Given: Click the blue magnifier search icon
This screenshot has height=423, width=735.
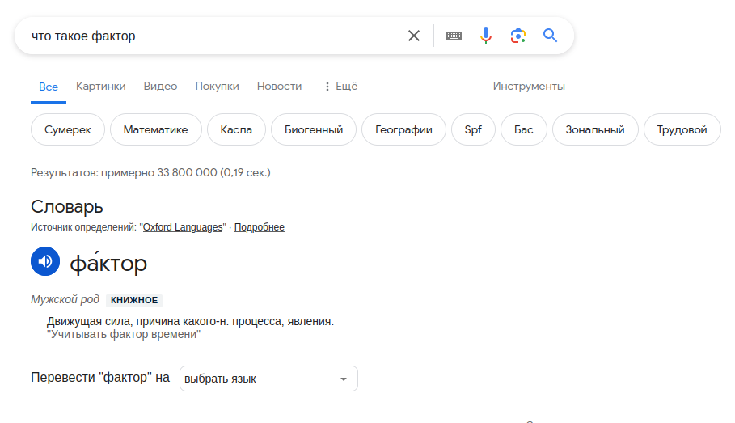Looking at the screenshot, I should tap(551, 36).
